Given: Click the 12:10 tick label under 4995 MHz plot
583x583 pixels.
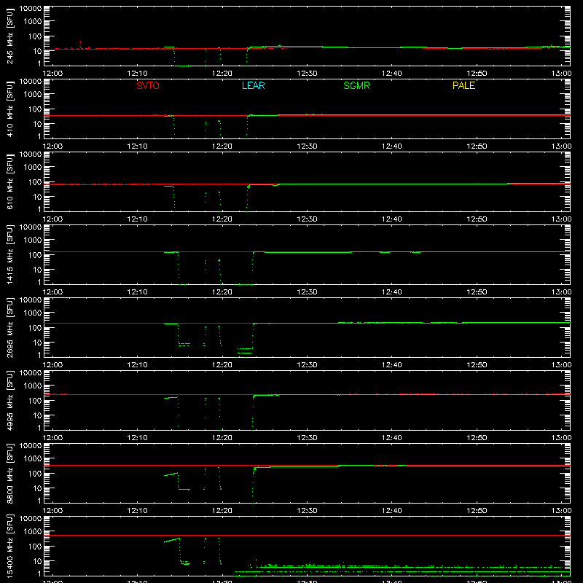Looking at the screenshot, I should (x=137, y=438).
